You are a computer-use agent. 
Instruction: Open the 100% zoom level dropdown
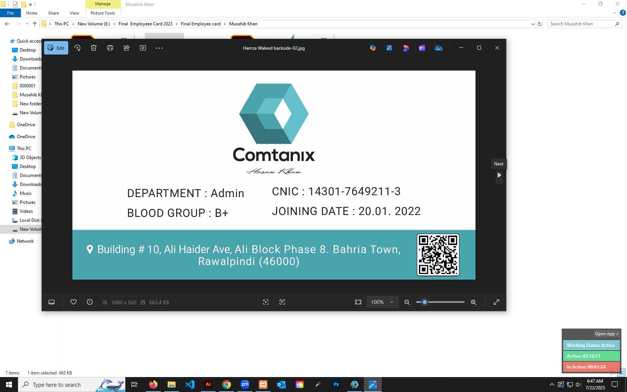(382, 302)
